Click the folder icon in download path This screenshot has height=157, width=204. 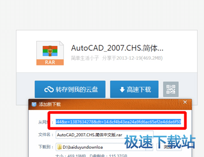[x=60, y=147]
